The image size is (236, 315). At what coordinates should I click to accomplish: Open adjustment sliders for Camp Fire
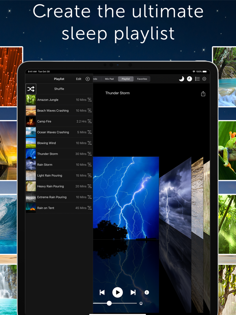90,122
